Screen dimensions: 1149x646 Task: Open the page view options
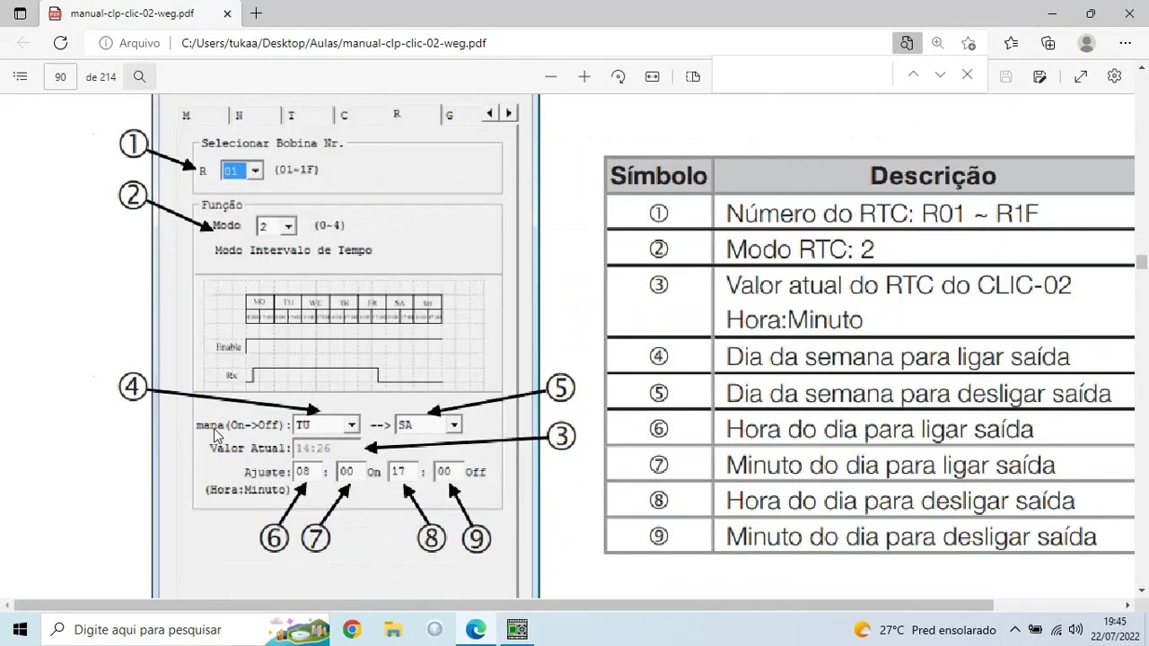click(x=693, y=77)
